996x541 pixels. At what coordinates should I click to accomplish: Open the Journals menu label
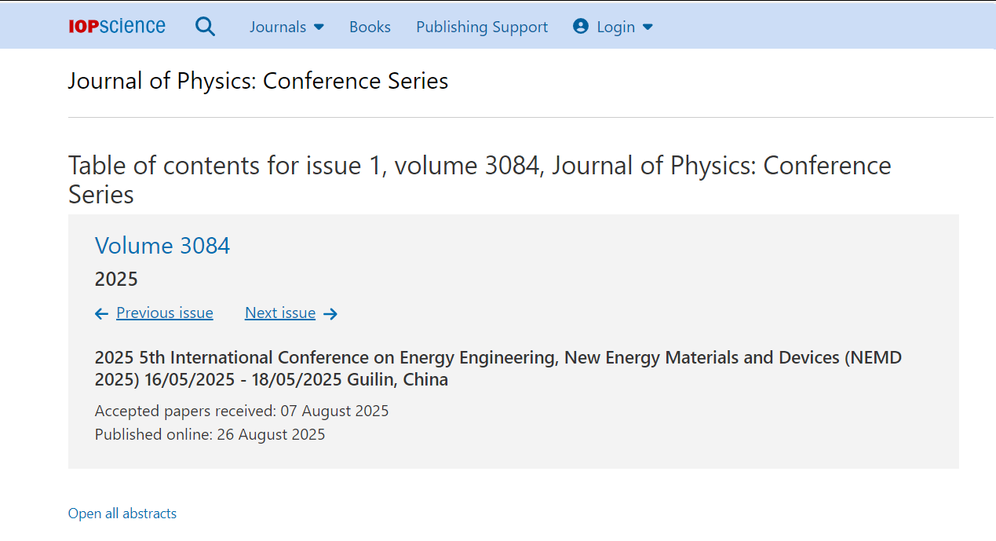tap(278, 27)
